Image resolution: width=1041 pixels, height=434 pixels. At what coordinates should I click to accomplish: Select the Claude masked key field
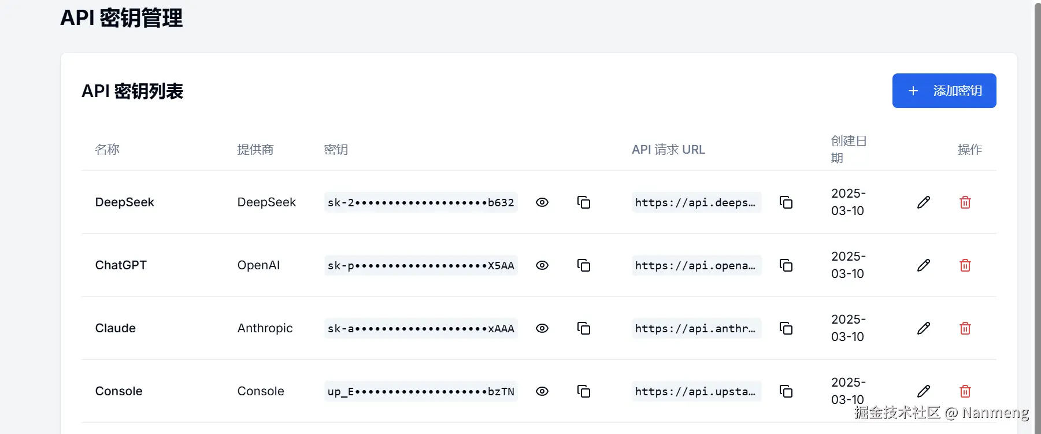(420, 328)
